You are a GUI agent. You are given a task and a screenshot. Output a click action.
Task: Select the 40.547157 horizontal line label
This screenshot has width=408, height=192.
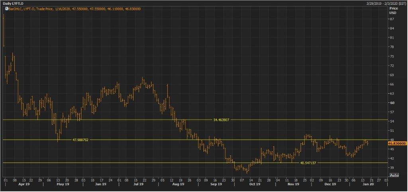(308, 163)
